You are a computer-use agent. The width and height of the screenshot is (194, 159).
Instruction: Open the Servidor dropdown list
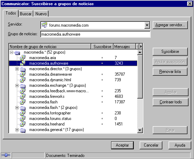click(147, 25)
